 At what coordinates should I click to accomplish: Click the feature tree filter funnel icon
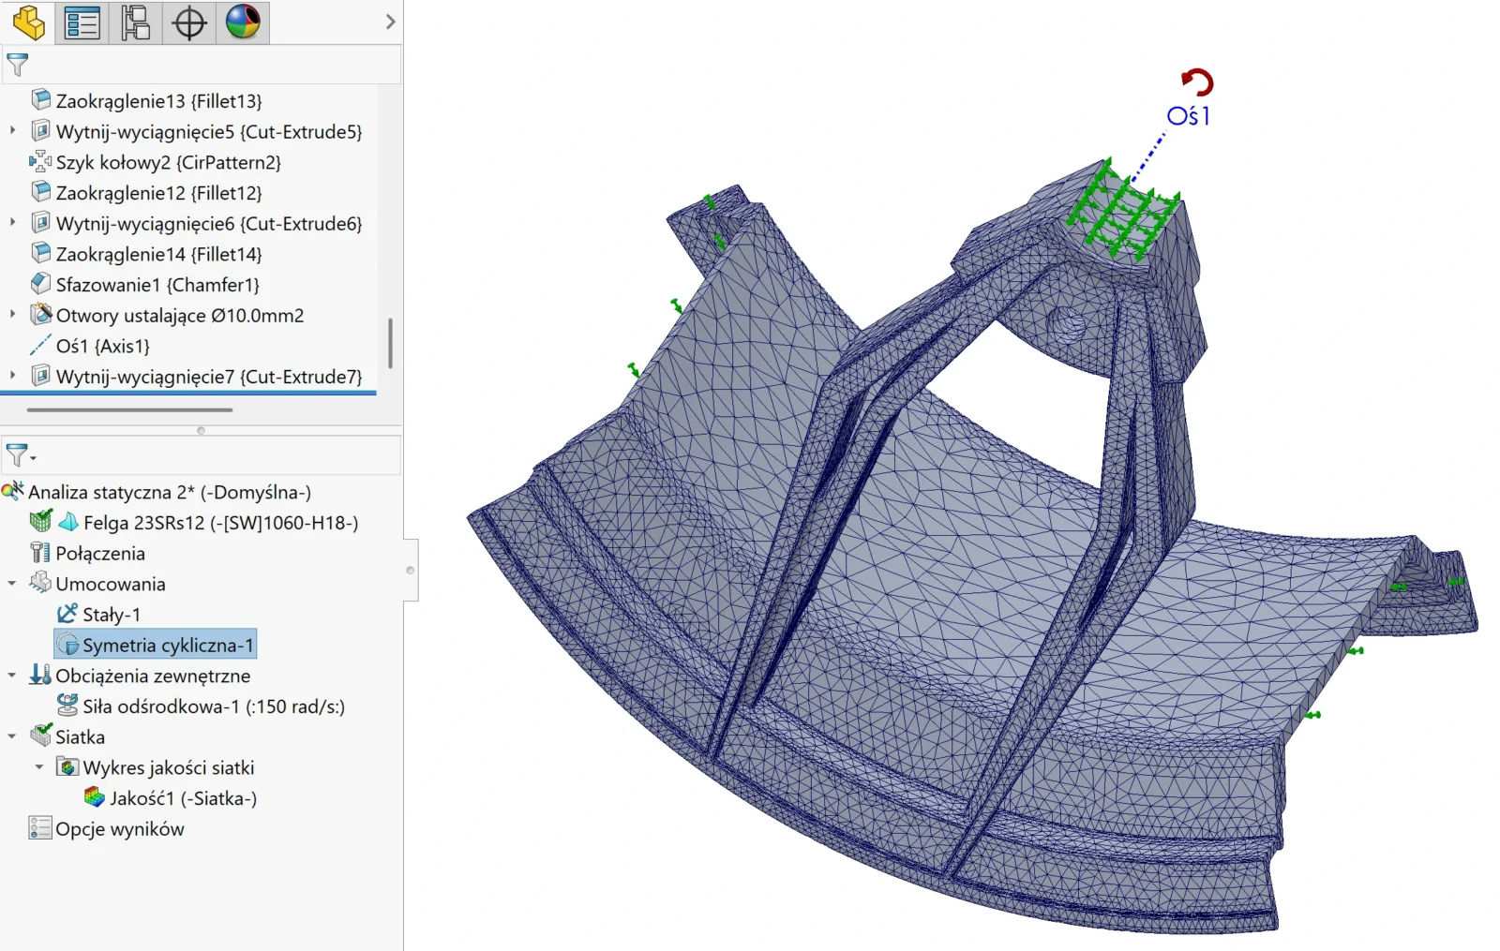[x=18, y=65]
